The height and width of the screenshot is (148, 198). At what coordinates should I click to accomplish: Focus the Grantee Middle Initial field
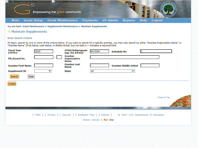tap(150, 65)
